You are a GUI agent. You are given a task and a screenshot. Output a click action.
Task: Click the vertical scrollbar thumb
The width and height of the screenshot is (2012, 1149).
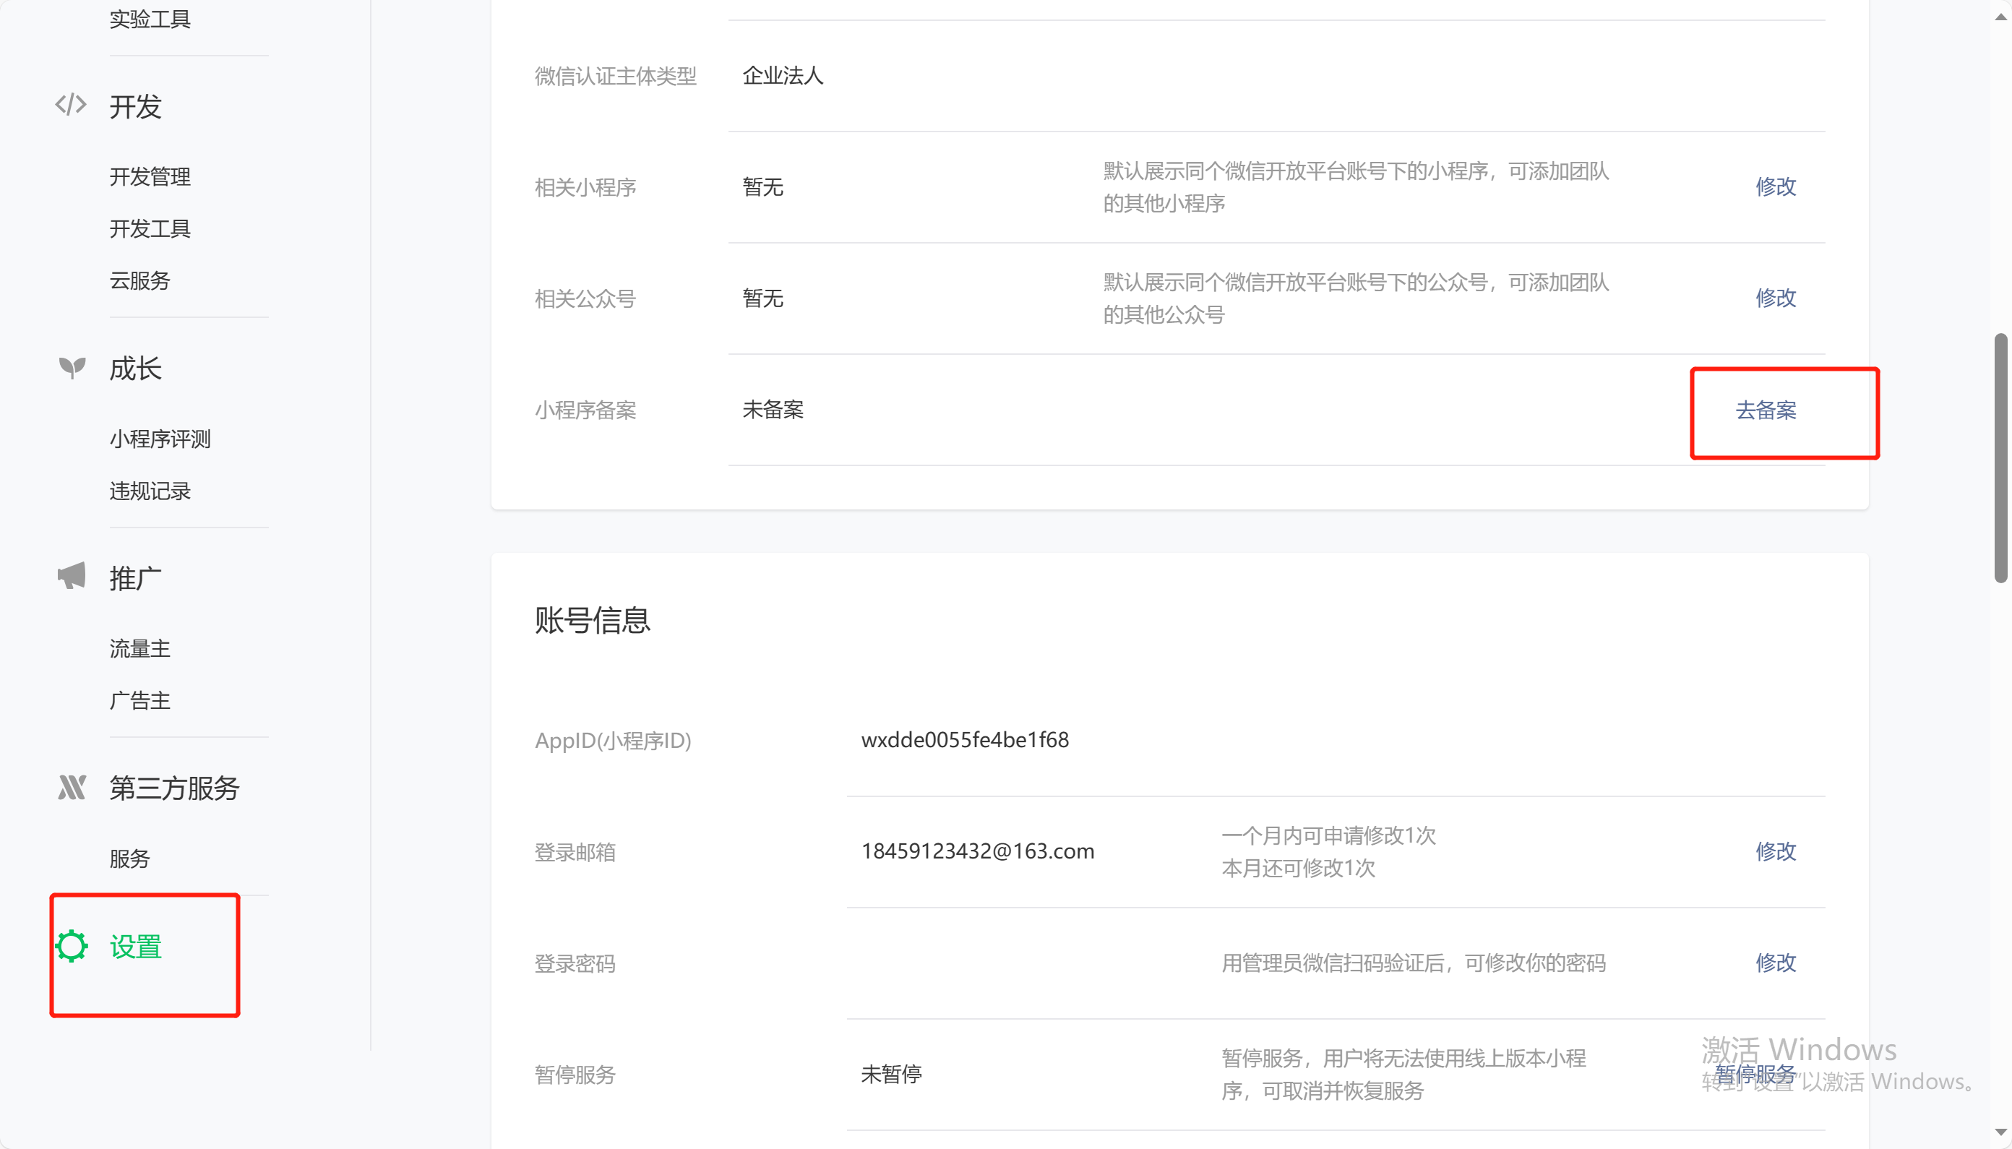point(2000,457)
